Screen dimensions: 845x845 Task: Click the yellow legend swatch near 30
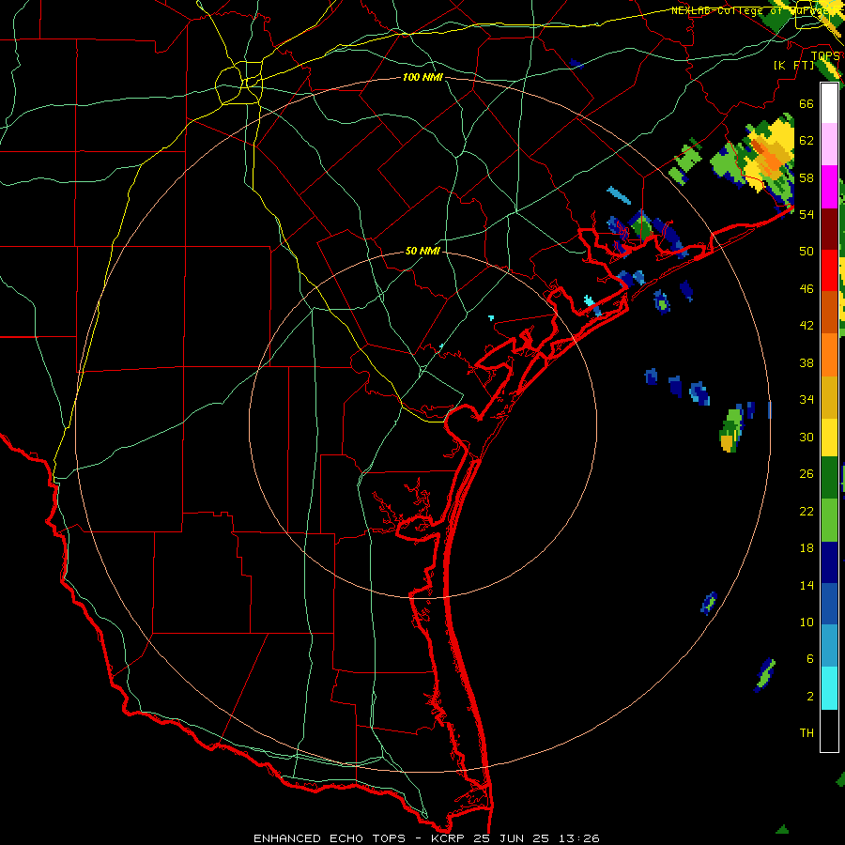pos(829,438)
